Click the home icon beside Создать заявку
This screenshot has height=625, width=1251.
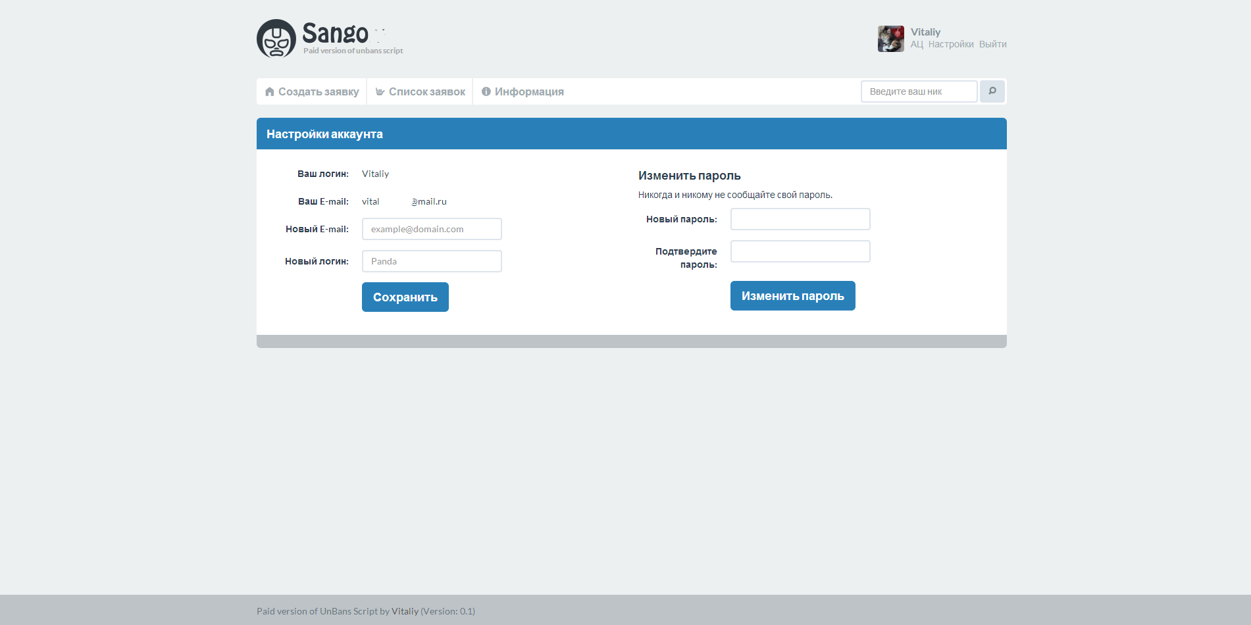269,91
